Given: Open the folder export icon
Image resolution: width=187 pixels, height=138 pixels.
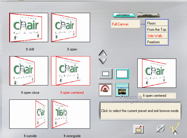Looking at the screenshot, I should 139,129.
